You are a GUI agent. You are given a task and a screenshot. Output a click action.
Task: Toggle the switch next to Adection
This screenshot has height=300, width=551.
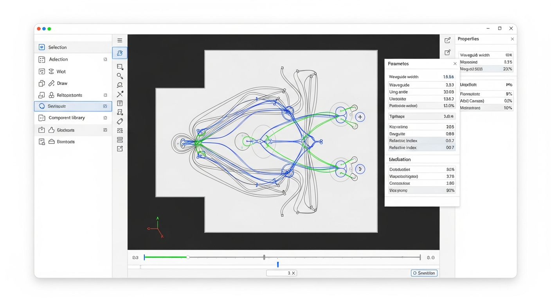[105, 59]
